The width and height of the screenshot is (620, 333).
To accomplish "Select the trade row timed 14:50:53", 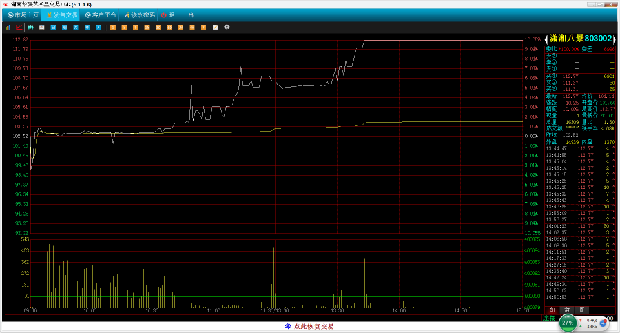I will 581,297.
